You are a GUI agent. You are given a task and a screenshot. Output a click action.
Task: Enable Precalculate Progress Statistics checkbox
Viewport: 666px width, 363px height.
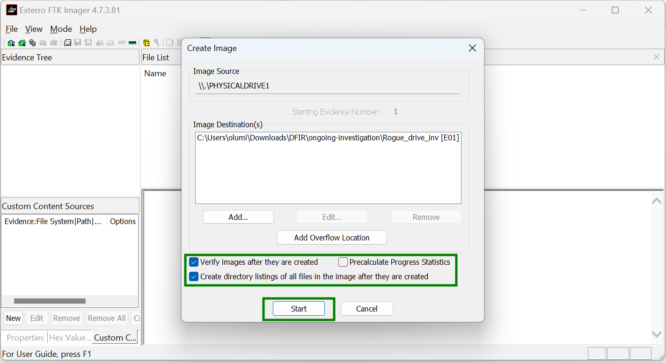click(343, 262)
